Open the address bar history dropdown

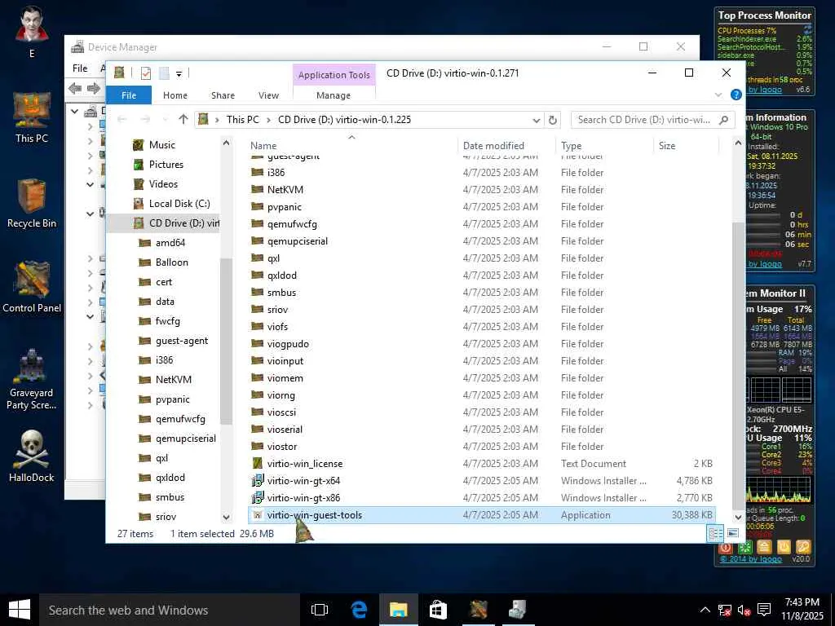pyautogui.click(x=537, y=121)
